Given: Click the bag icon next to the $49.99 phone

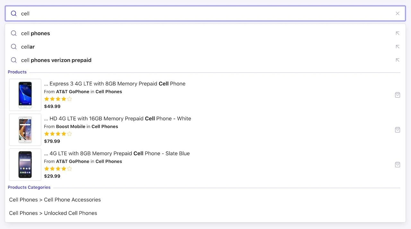Looking at the screenshot, I should 398,95.
